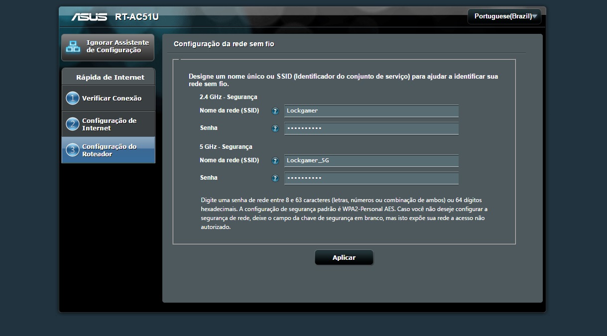
Task: Select the Configuração do Roteador step
Action: [x=110, y=150]
